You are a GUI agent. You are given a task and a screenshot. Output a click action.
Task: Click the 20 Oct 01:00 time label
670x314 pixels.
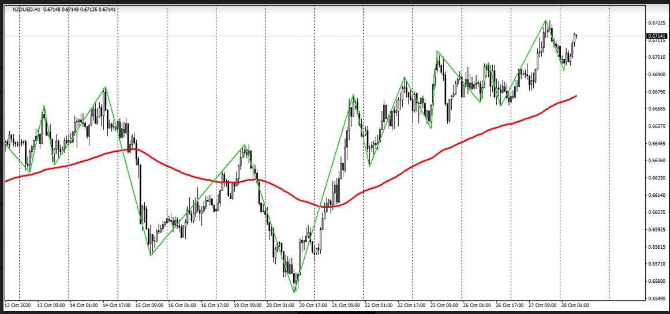point(280,305)
